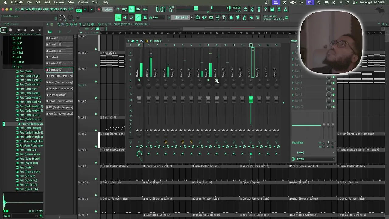The width and height of the screenshot is (389, 219).
Task: Save project with floppy disk icon
Action: click(272, 9)
